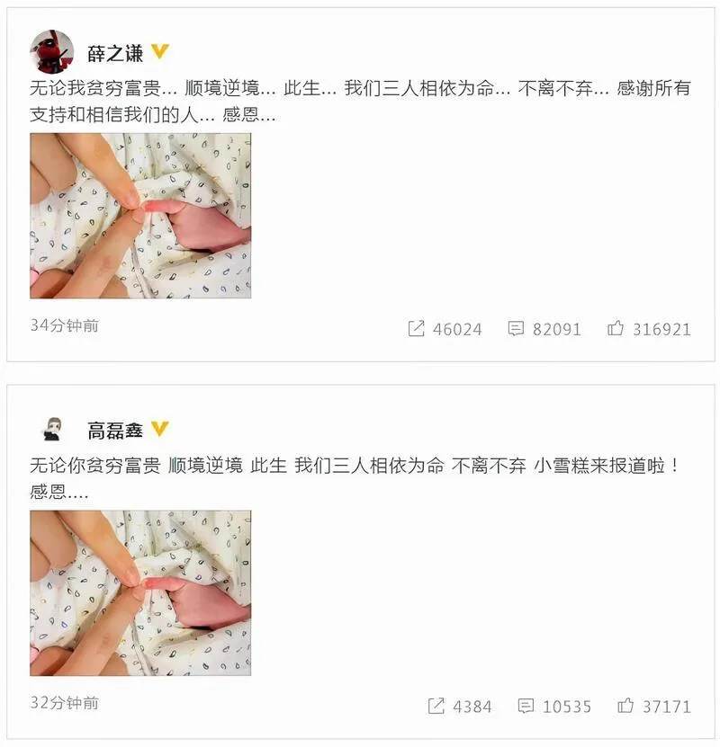Click the 32分钟前 timestamp
This screenshot has height=747, width=720.
point(65,703)
